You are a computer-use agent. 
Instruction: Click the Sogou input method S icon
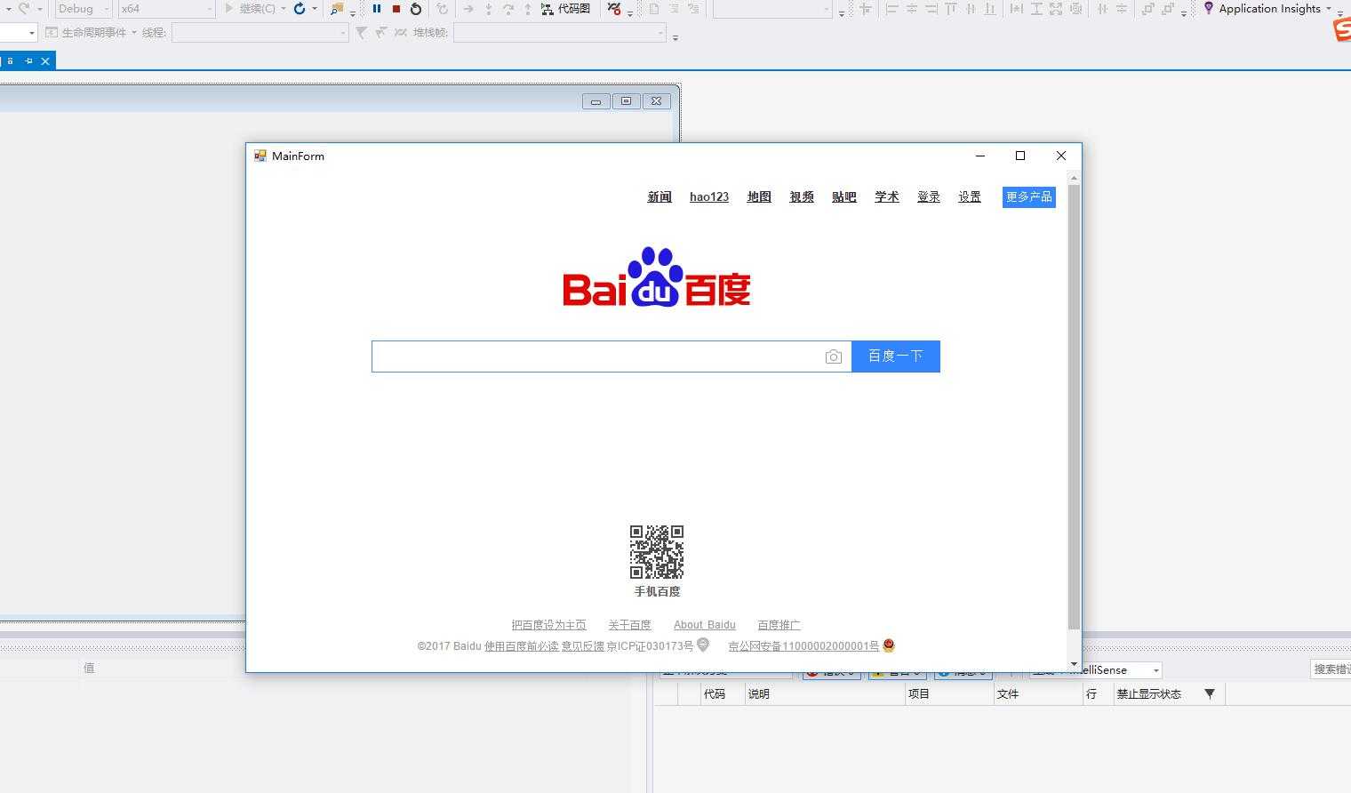[x=1342, y=29]
